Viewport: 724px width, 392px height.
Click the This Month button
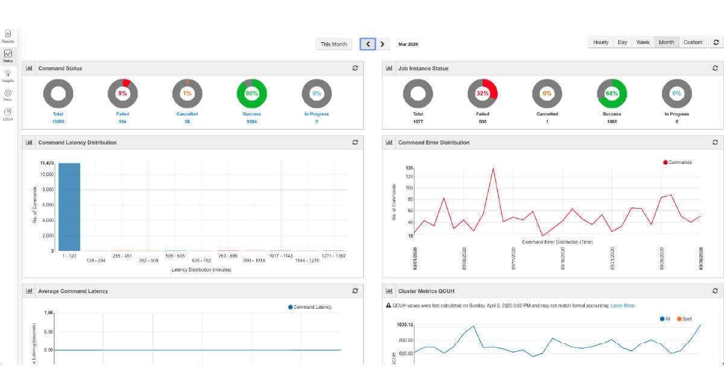point(334,44)
